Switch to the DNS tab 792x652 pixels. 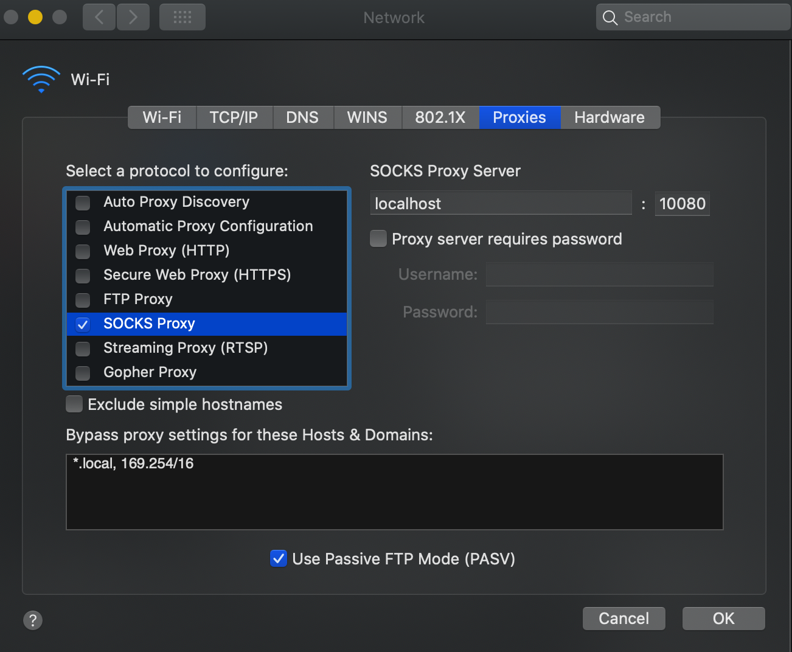pyautogui.click(x=302, y=117)
